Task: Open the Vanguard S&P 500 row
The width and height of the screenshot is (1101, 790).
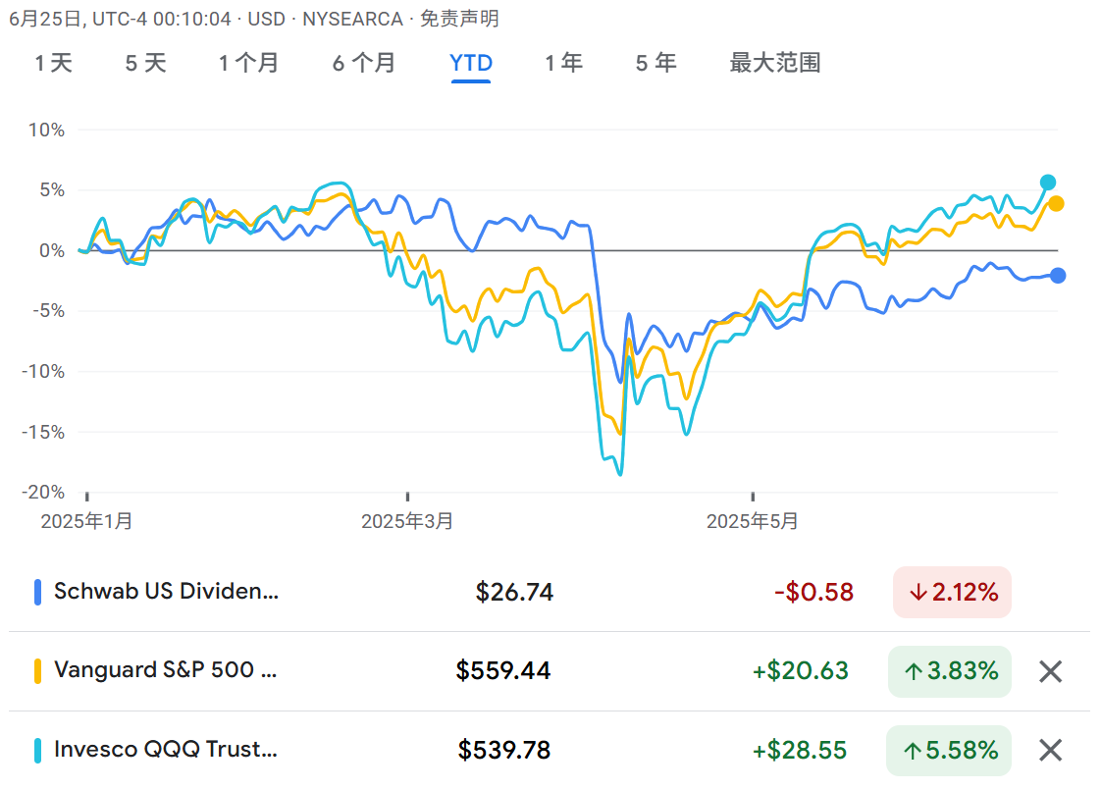Action: pyautogui.click(x=550, y=671)
